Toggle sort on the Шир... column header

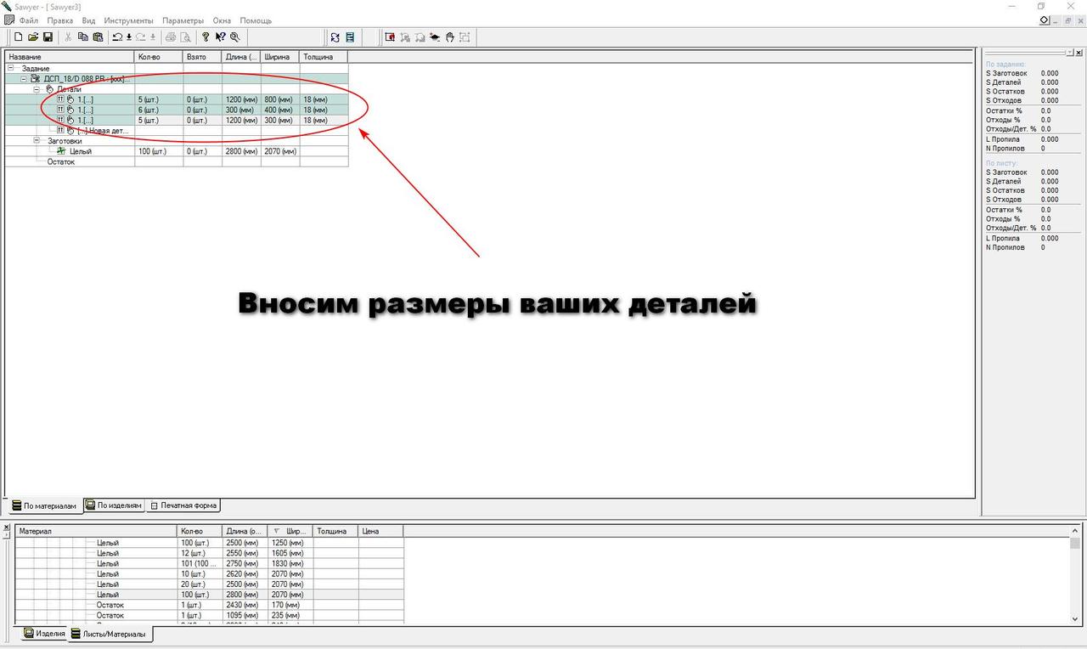point(290,531)
